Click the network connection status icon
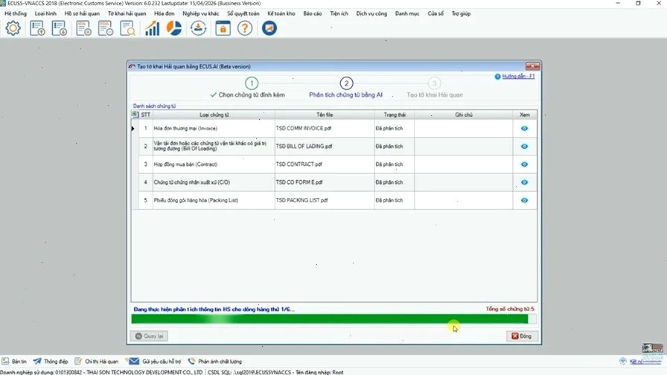Image resolution: width=667 pixels, height=375 pixels. 623,362
